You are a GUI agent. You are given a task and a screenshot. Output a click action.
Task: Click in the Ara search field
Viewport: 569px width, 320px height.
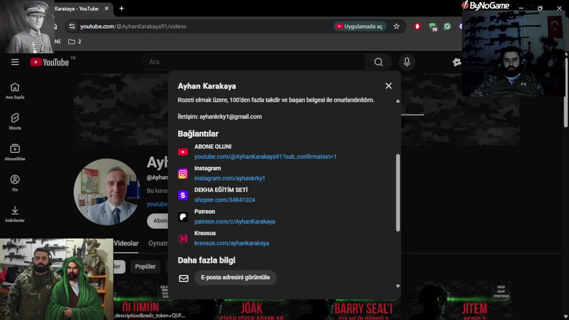[x=254, y=62]
